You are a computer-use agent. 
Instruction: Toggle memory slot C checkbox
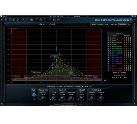coord(121,77)
